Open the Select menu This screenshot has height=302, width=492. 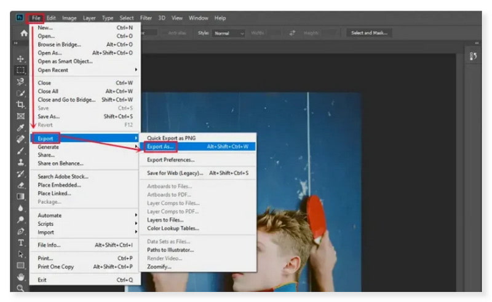tap(127, 18)
